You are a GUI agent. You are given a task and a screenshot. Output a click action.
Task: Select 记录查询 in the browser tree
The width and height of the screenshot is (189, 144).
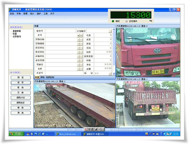pos(17,36)
